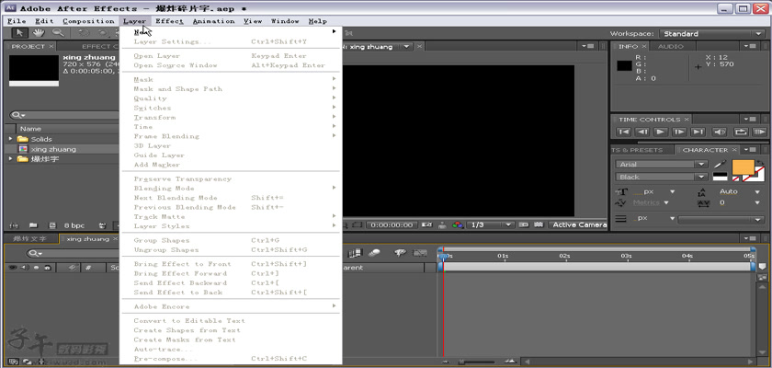Open the tracking value 0 dropdown arrow
This screenshot has height=368, width=772.
[757, 202]
